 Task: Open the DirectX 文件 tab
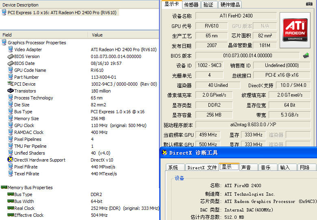pos(202,167)
